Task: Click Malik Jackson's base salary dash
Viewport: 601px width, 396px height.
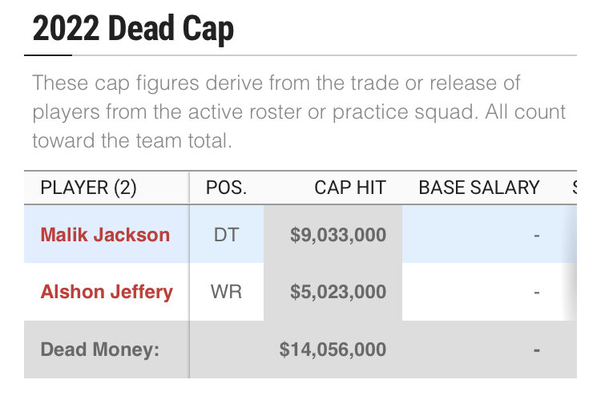Action: click(x=536, y=235)
